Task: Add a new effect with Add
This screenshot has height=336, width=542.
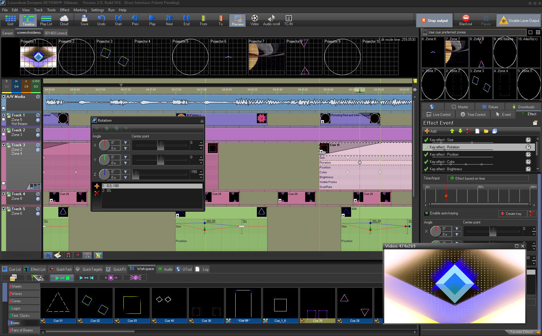Action: [x=430, y=131]
